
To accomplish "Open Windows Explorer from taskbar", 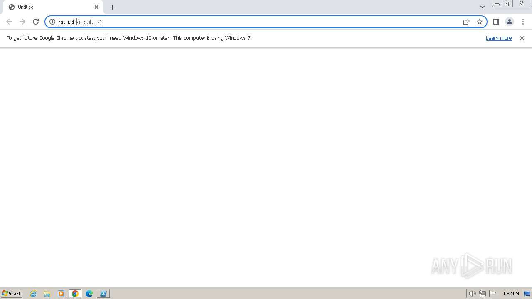I will coord(47,294).
